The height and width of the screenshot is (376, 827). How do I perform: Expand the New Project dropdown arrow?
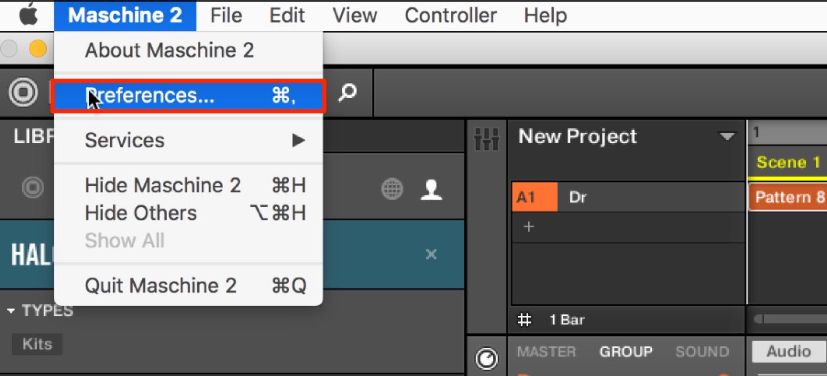click(727, 137)
